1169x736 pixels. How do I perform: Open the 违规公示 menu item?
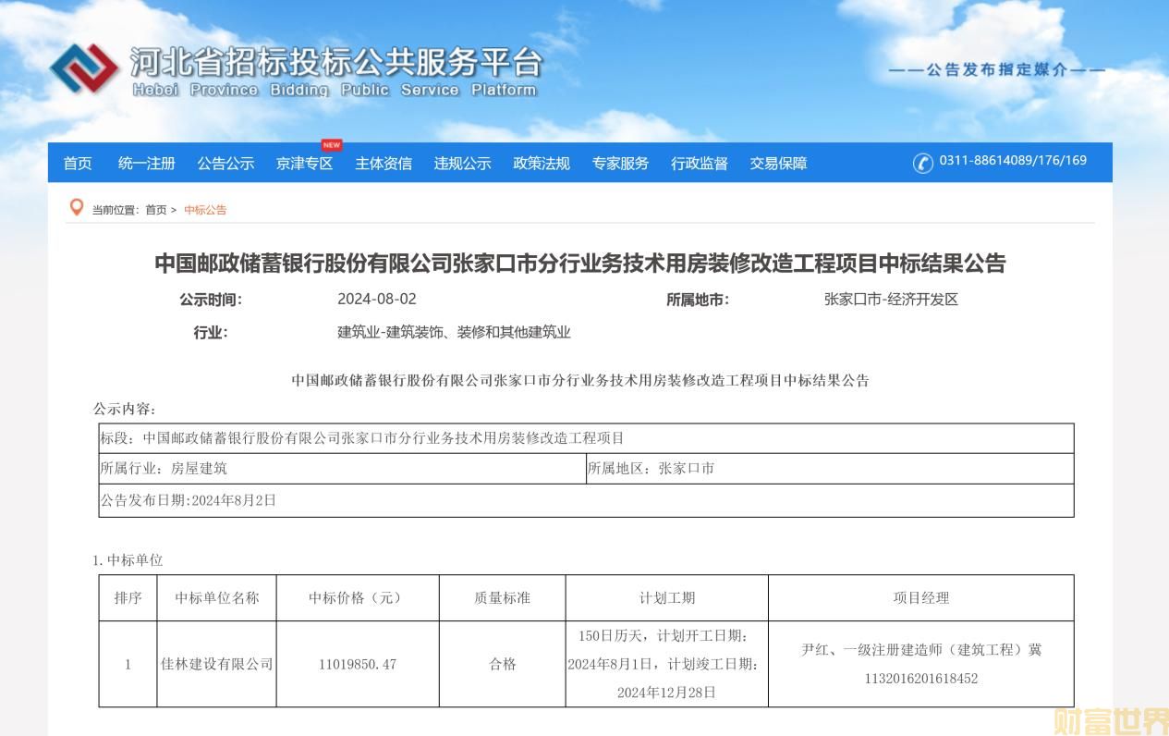tap(463, 164)
